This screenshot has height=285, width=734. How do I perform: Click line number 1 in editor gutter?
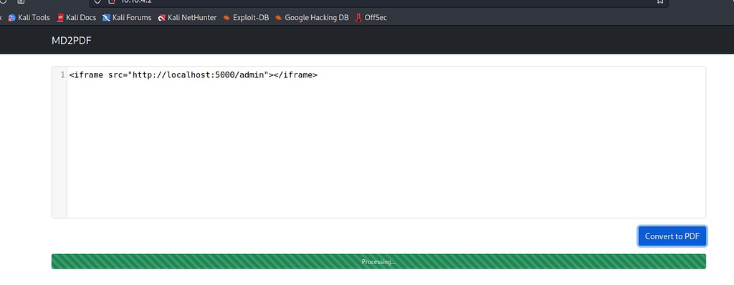coord(62,75)
